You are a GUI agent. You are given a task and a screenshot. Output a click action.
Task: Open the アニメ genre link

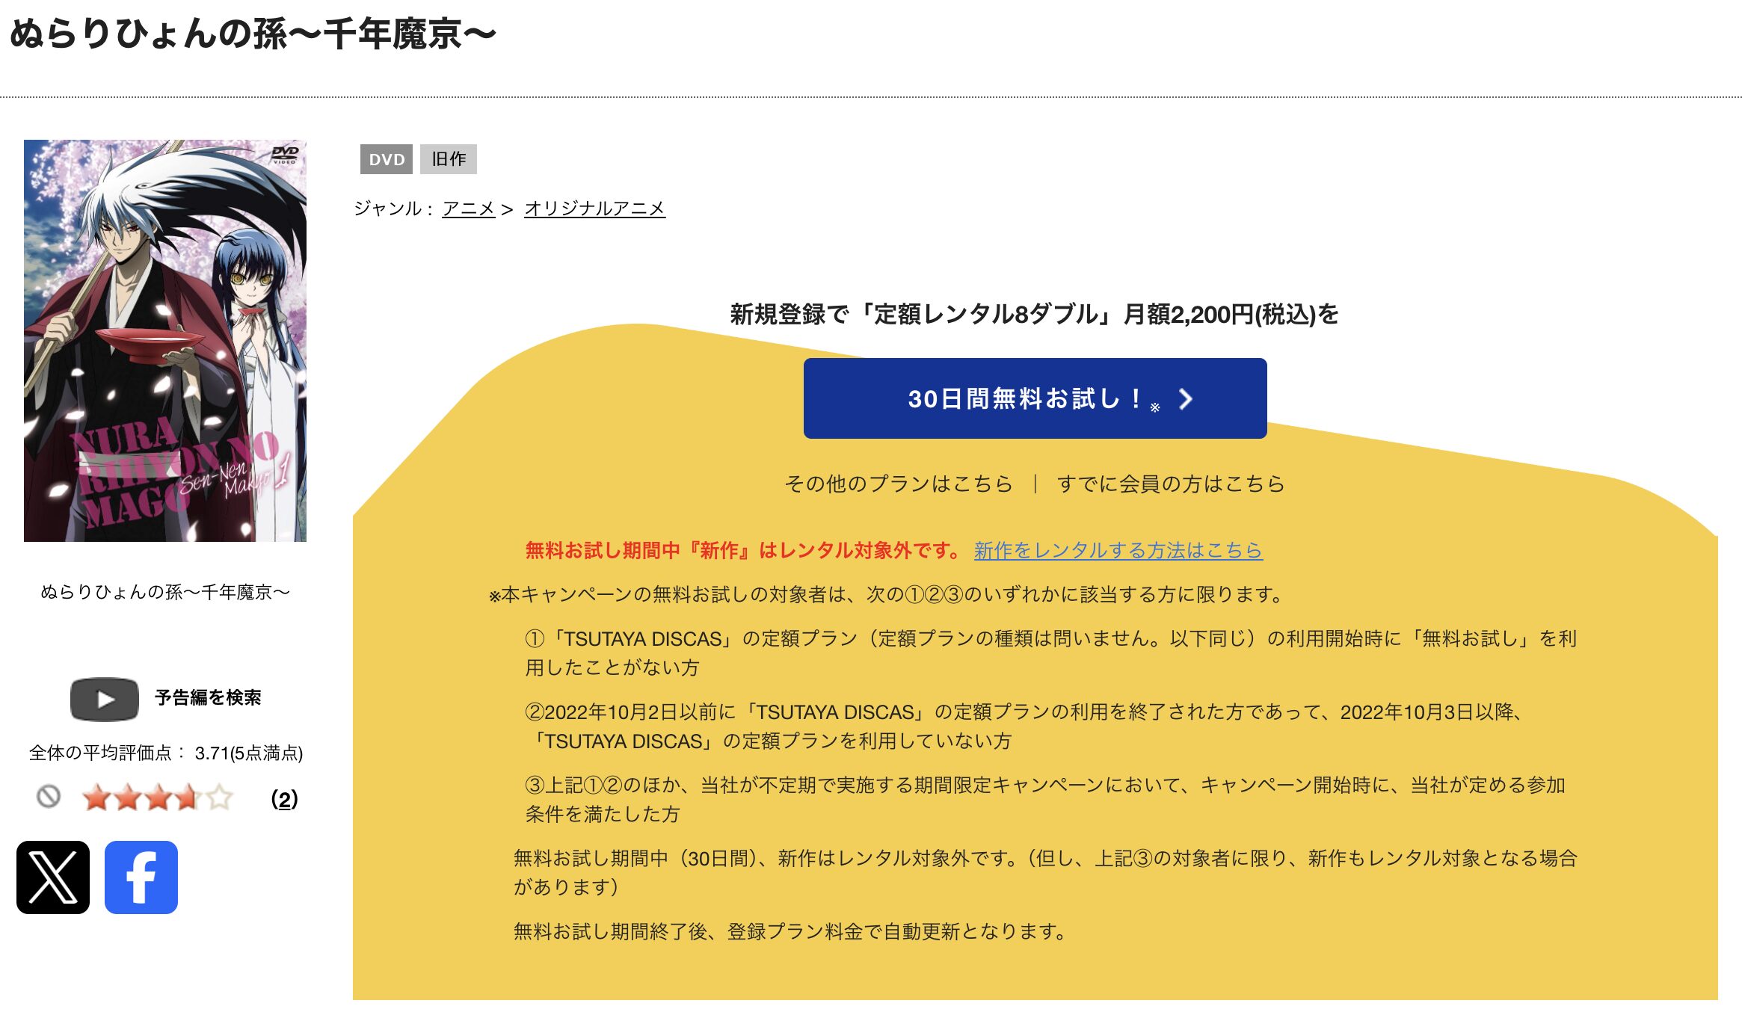(x=469, y=209)
